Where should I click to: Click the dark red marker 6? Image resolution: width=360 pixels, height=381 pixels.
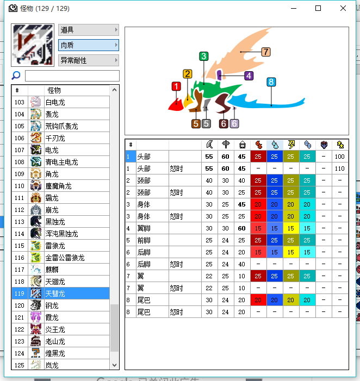point(224,124)
